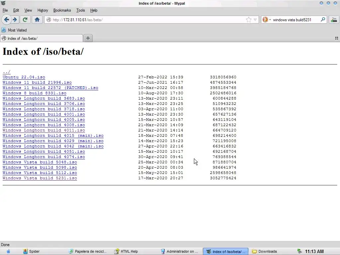Open Windows Vista build 5231.iso link
Viewport: 340px width, 255px height.
click(x=40, y=178)
